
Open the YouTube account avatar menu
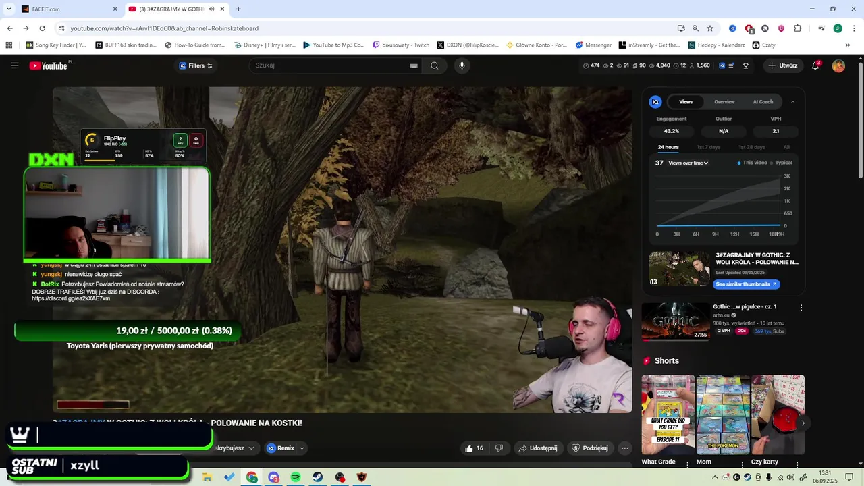pos(838,65)
